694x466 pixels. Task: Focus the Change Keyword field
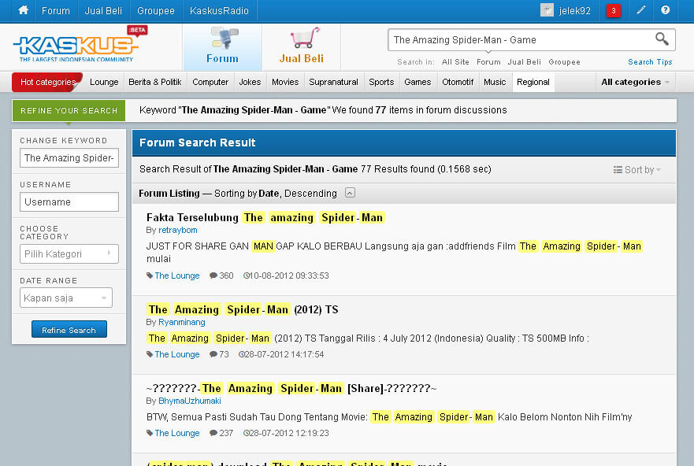click(69, 158)
